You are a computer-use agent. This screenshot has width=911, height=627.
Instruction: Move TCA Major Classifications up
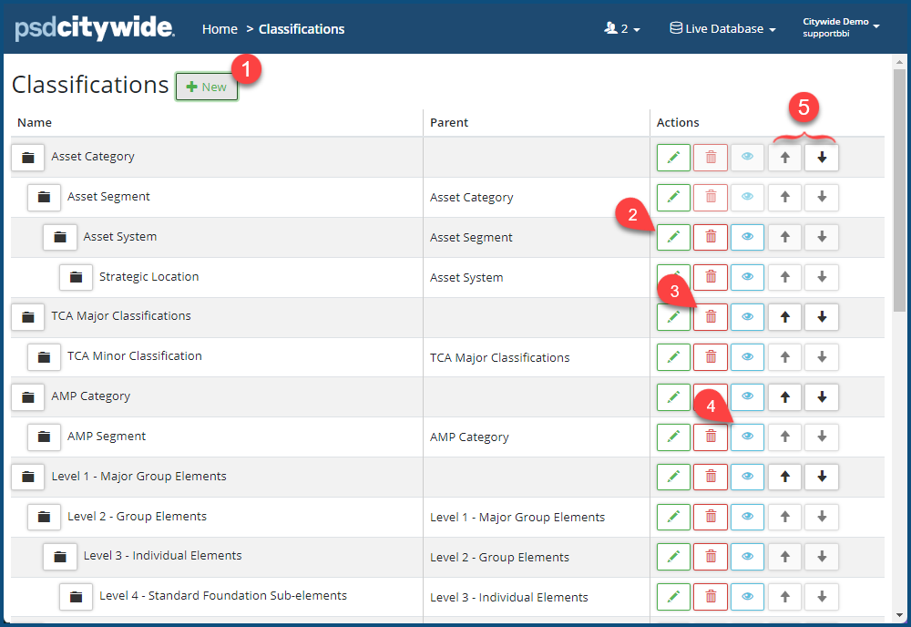[x=785, y=317]
